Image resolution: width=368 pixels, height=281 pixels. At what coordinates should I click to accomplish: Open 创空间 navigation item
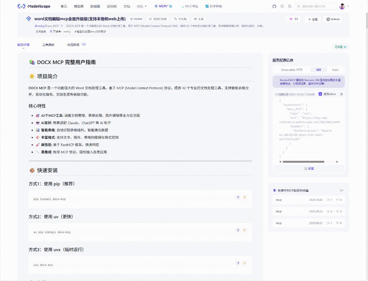click(x=112, y=6)
